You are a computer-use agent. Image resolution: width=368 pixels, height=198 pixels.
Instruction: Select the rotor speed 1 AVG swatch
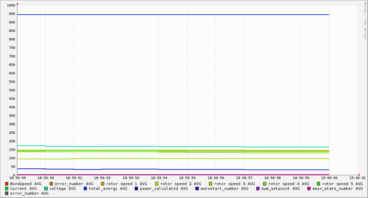tap(103, 184)
